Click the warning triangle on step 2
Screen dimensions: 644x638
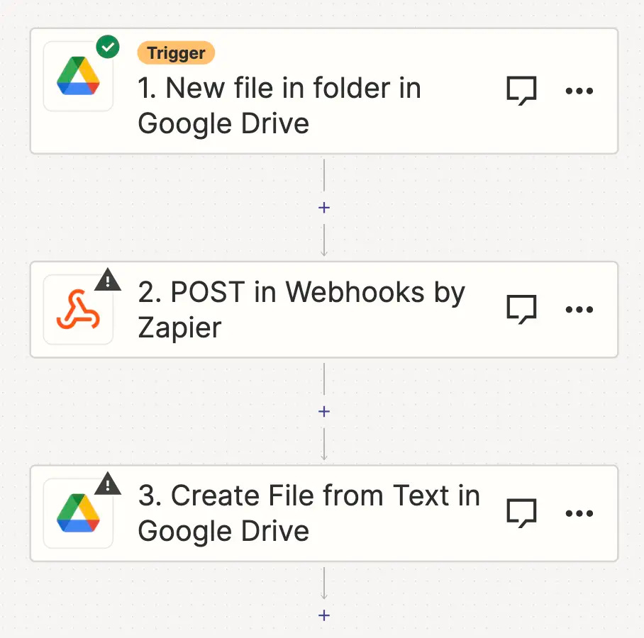pyautogui.click(x=108, y=280)
